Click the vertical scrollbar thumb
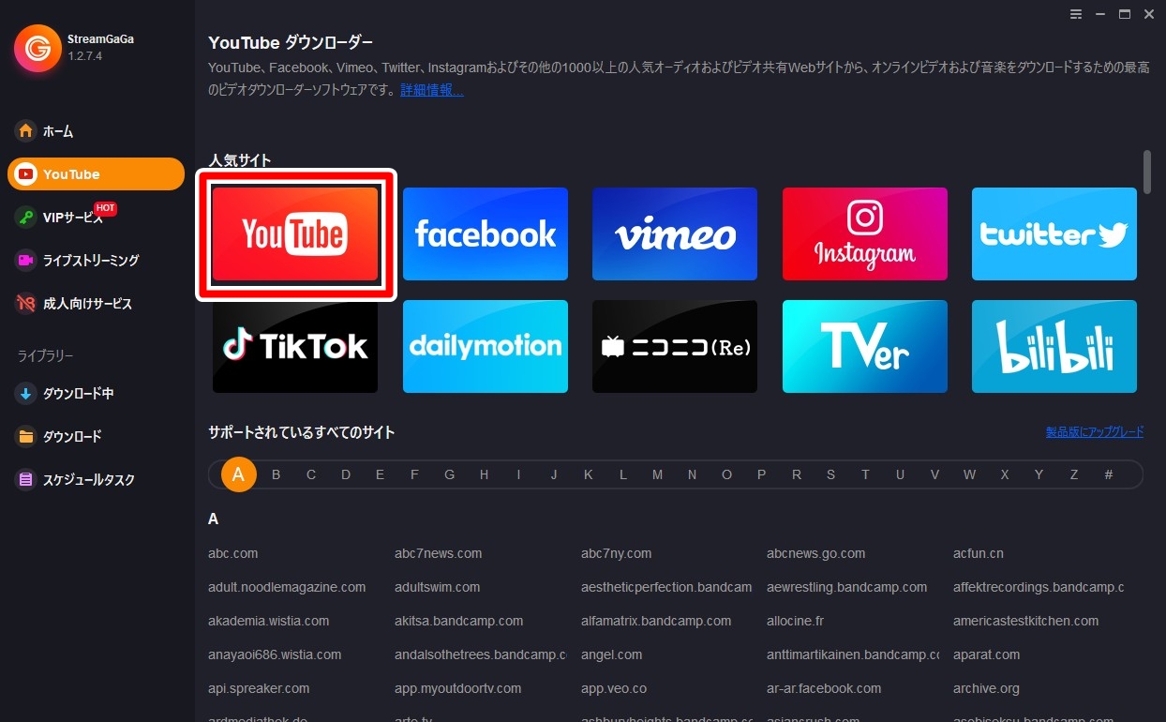 click(x=1147, y=172)
